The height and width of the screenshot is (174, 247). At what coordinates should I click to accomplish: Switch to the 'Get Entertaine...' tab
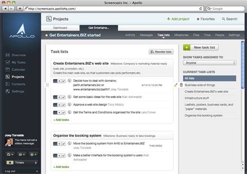[x=99, y=28]
